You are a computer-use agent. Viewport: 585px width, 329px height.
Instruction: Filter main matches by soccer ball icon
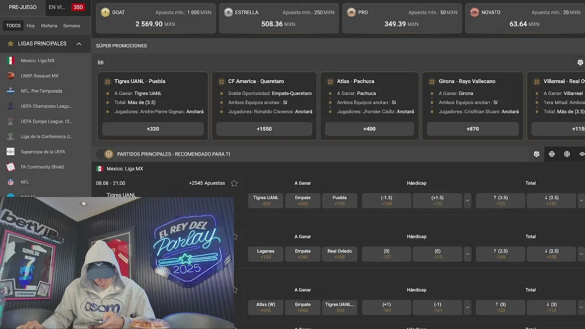(537, 154)
